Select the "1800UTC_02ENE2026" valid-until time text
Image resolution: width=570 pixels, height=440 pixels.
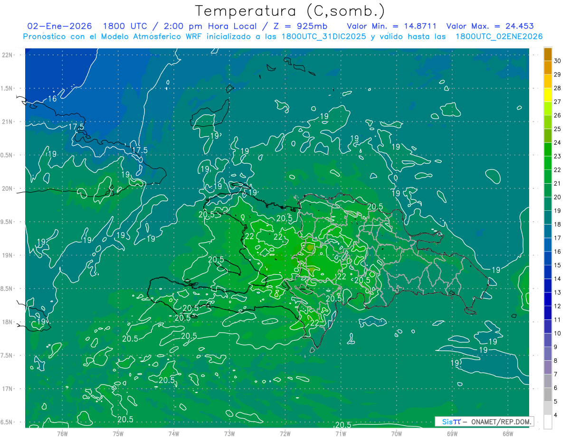[x=499, y=37]
